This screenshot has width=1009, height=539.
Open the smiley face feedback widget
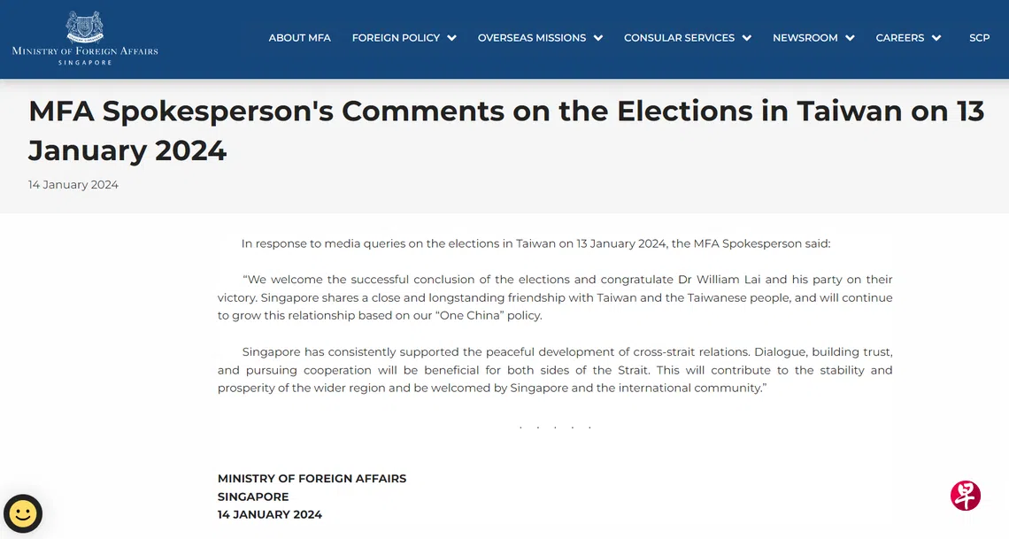(x=23, y=513)
